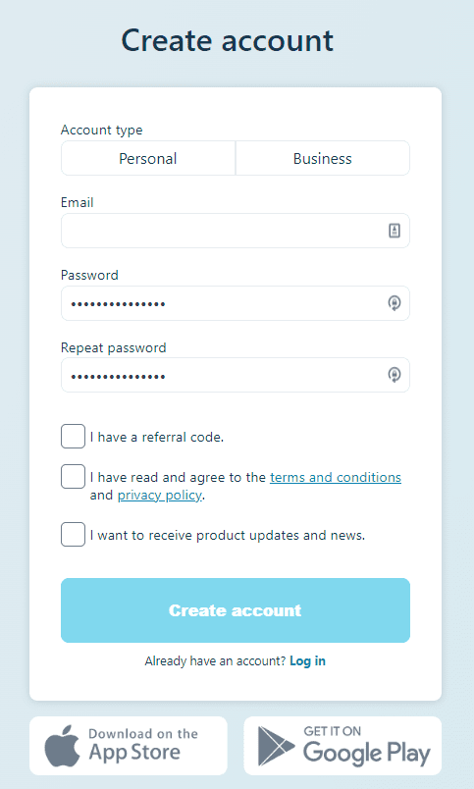
Task: Click the Google Play triangle logo
Action: coord(275,746)
